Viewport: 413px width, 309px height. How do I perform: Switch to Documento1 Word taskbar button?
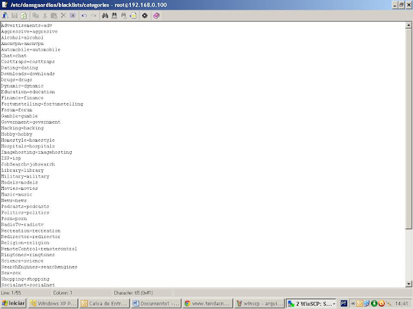[156, 303]
